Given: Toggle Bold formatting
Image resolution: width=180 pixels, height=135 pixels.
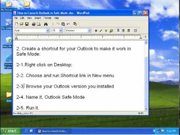Looking at the screenshot, I should click(96, 31).
